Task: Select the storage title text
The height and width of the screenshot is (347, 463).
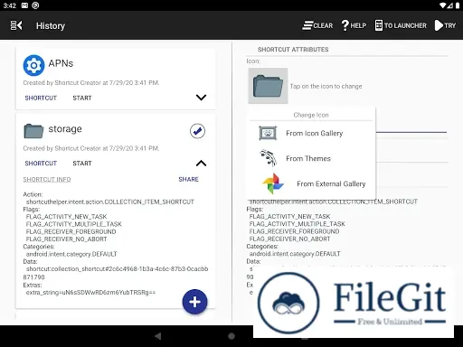Action: click(x=65, y=129)
